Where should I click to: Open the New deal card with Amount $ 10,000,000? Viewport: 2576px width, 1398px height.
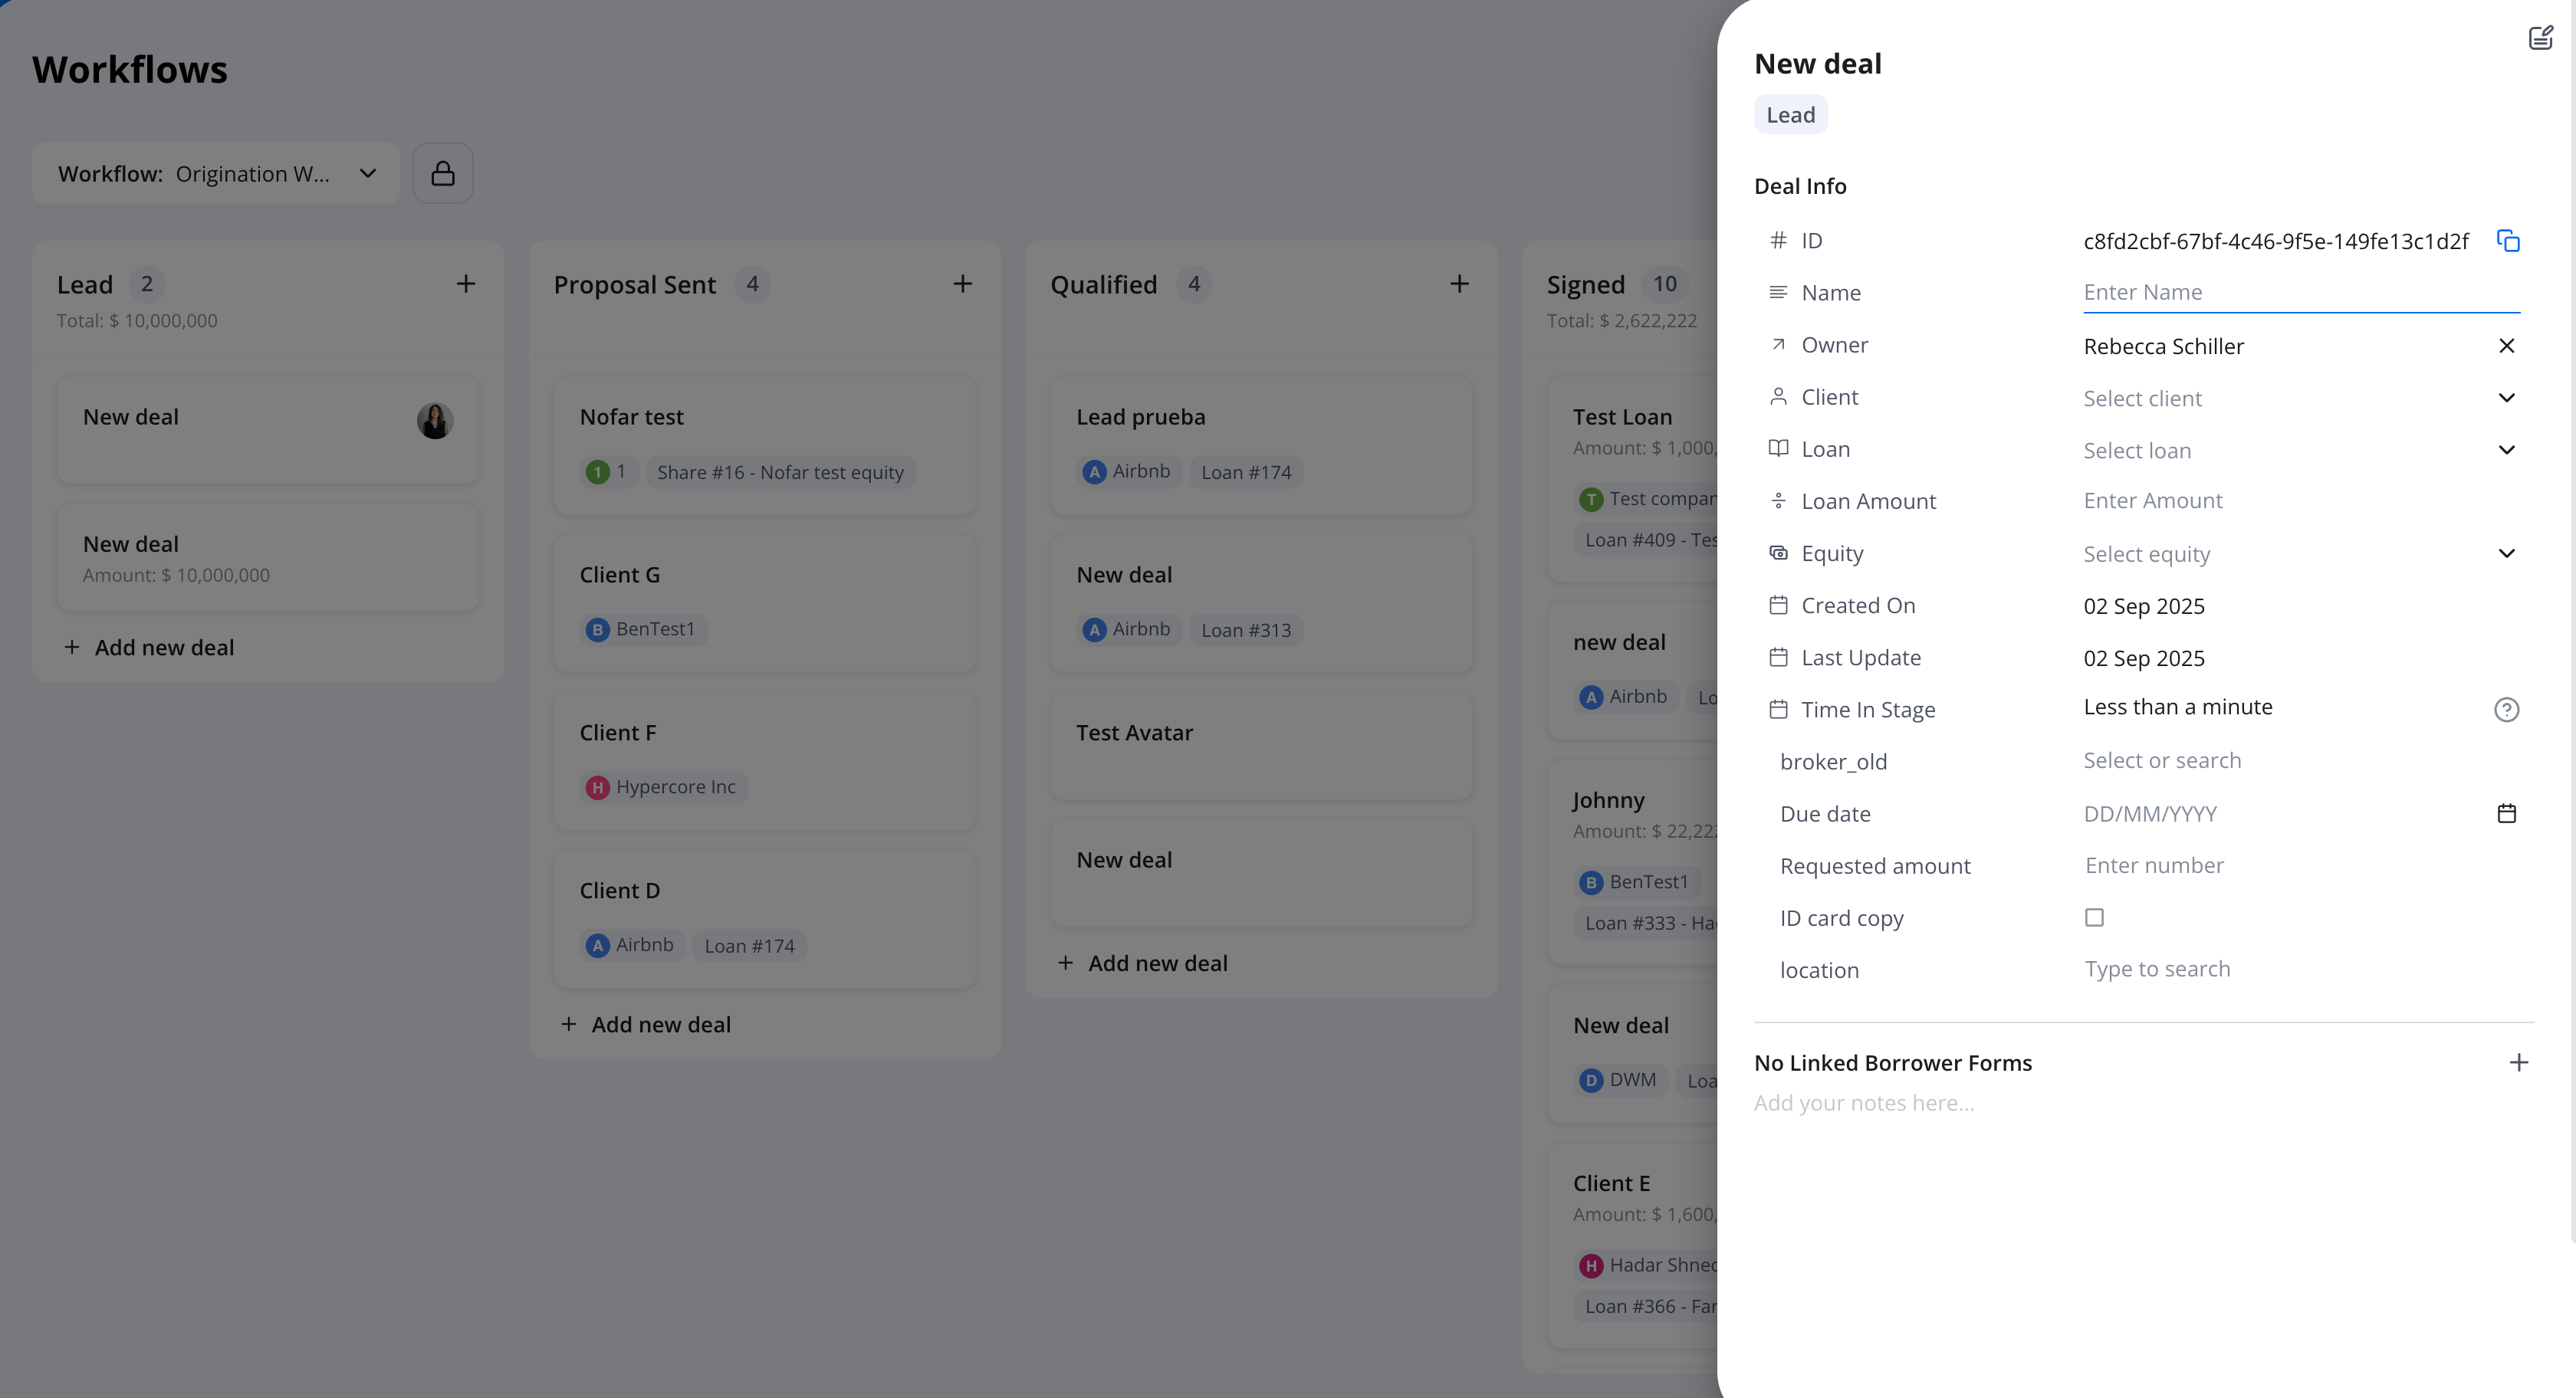tap(268, 558)
